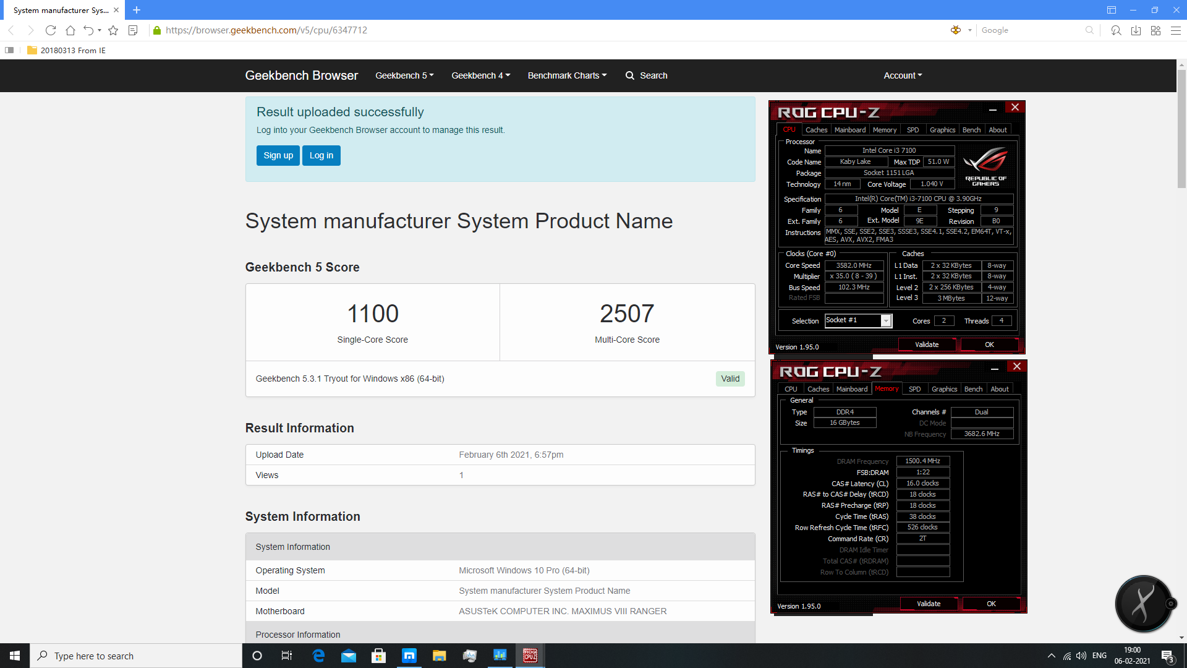Open Bench tab in lower CPU-Z window
This screenshot has width=1187, height=668.
pyautogui.click(x=974, y=389)
